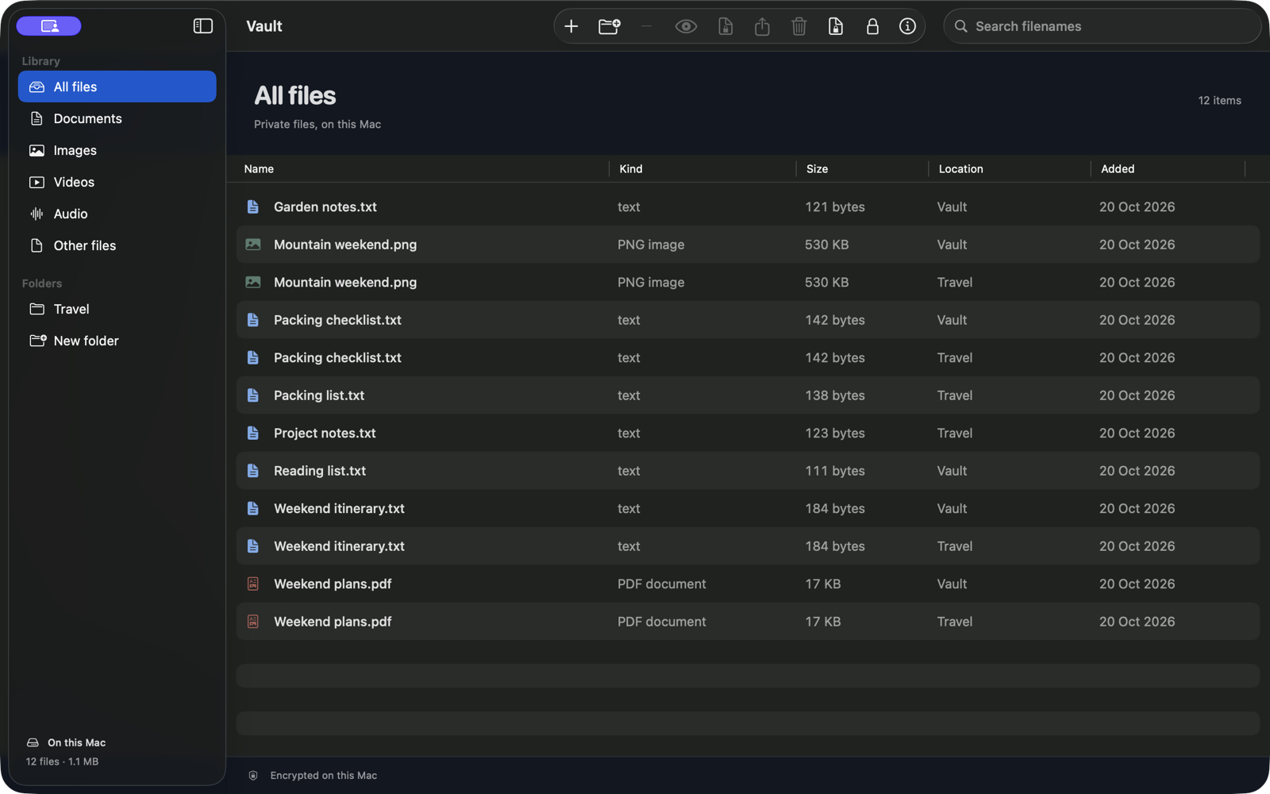Click the 'Garden notes.txt' file name
The image size is (1270, 794).
pyautogui.click(x=325, y=206)
